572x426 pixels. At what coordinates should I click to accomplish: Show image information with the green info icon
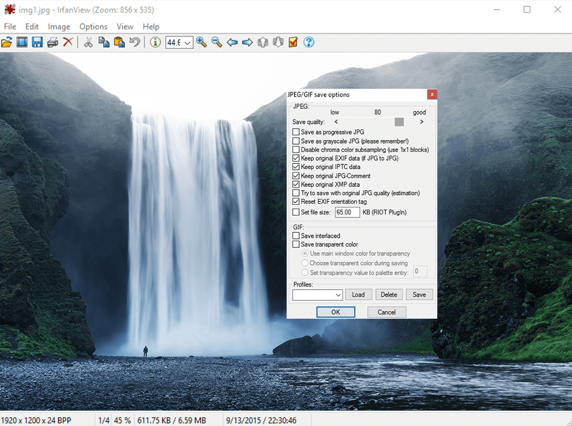point(156,42)
